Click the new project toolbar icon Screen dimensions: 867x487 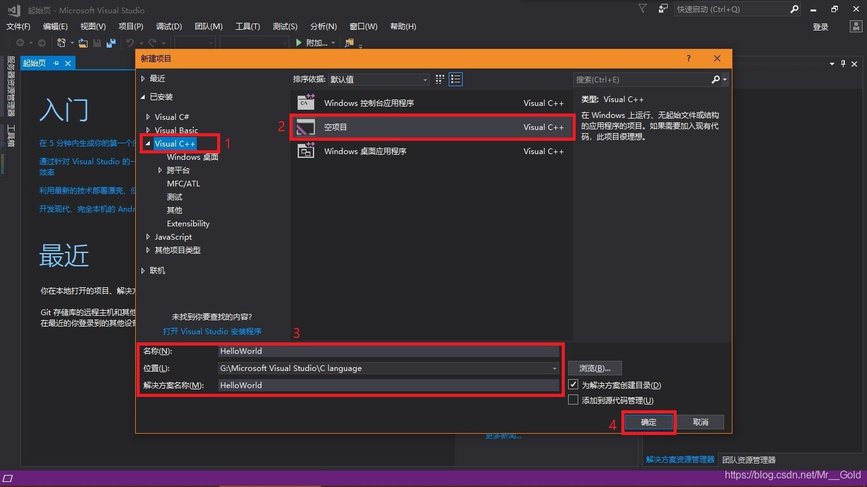pos(62,42)
